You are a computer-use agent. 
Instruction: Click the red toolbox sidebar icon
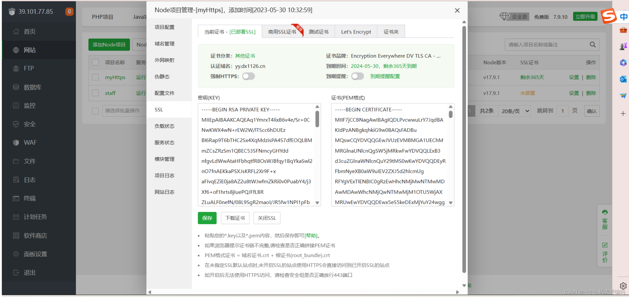(623, 30)
